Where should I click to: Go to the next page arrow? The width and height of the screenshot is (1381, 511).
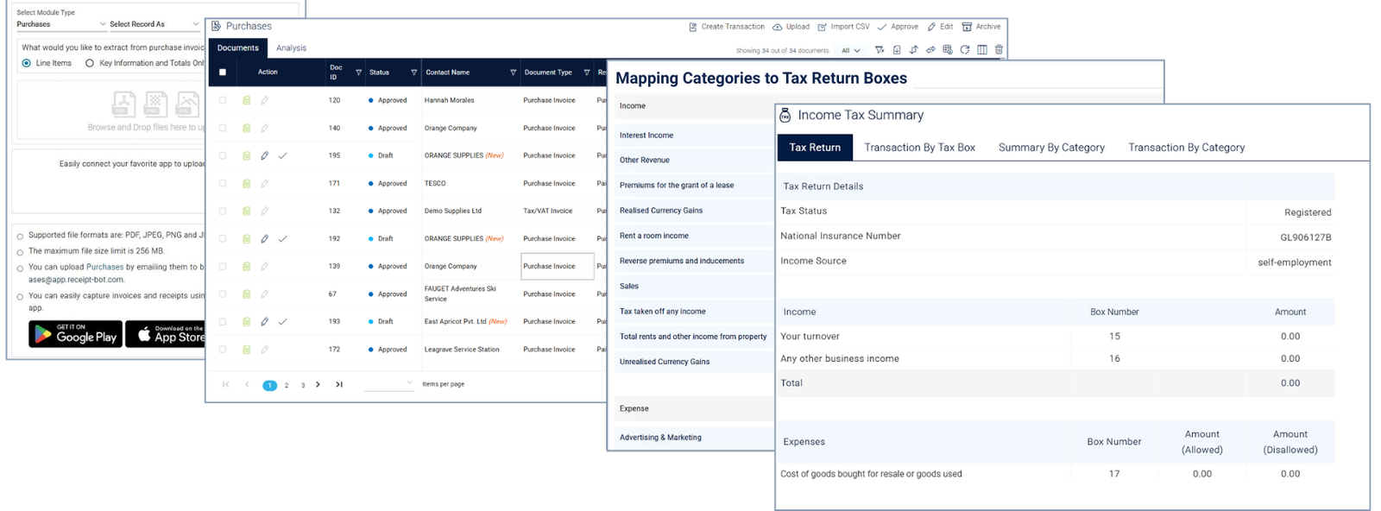(x=318, y=385)
